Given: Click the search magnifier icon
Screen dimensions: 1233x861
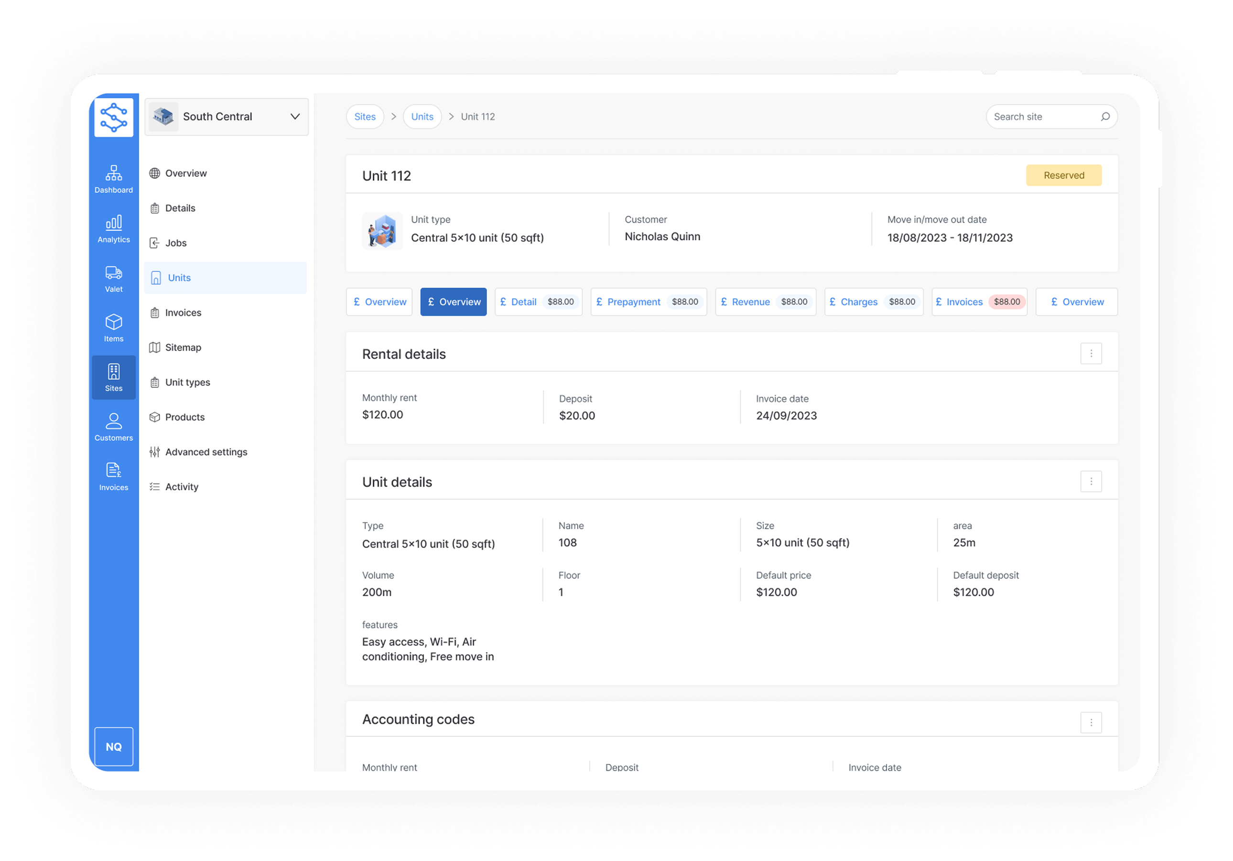Looking at the screenshot, I should [1104, 117].
